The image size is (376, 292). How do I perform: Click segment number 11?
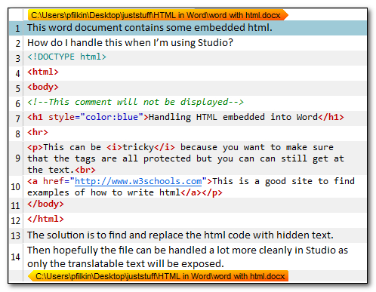tap(15, 206)
